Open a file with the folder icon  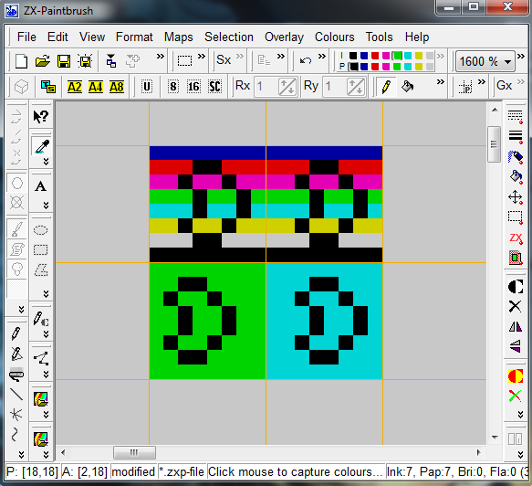pyautogui.click(x=43, y=61)
